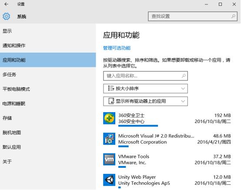241x190 pixels.
Task: Click the Microsoft Visual J# app icon
Action: (109, 139)
